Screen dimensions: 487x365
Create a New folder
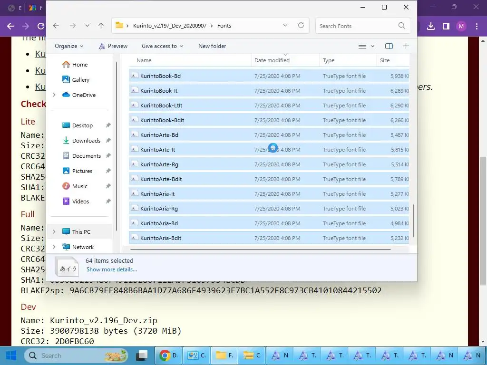coord(212,46)
